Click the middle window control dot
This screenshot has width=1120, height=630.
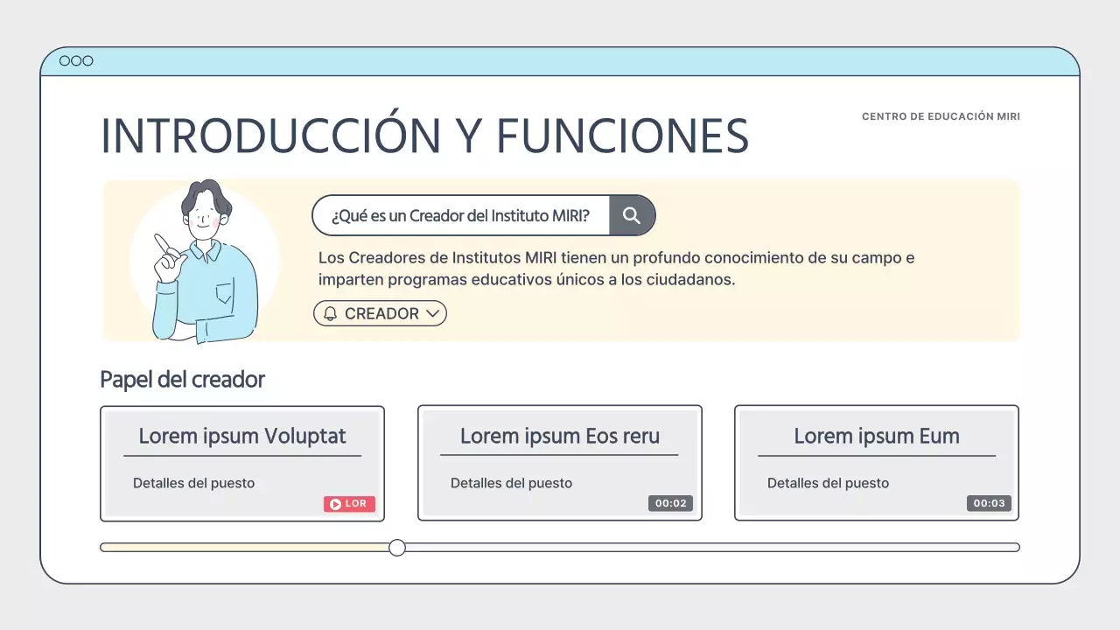click(76, 60)
